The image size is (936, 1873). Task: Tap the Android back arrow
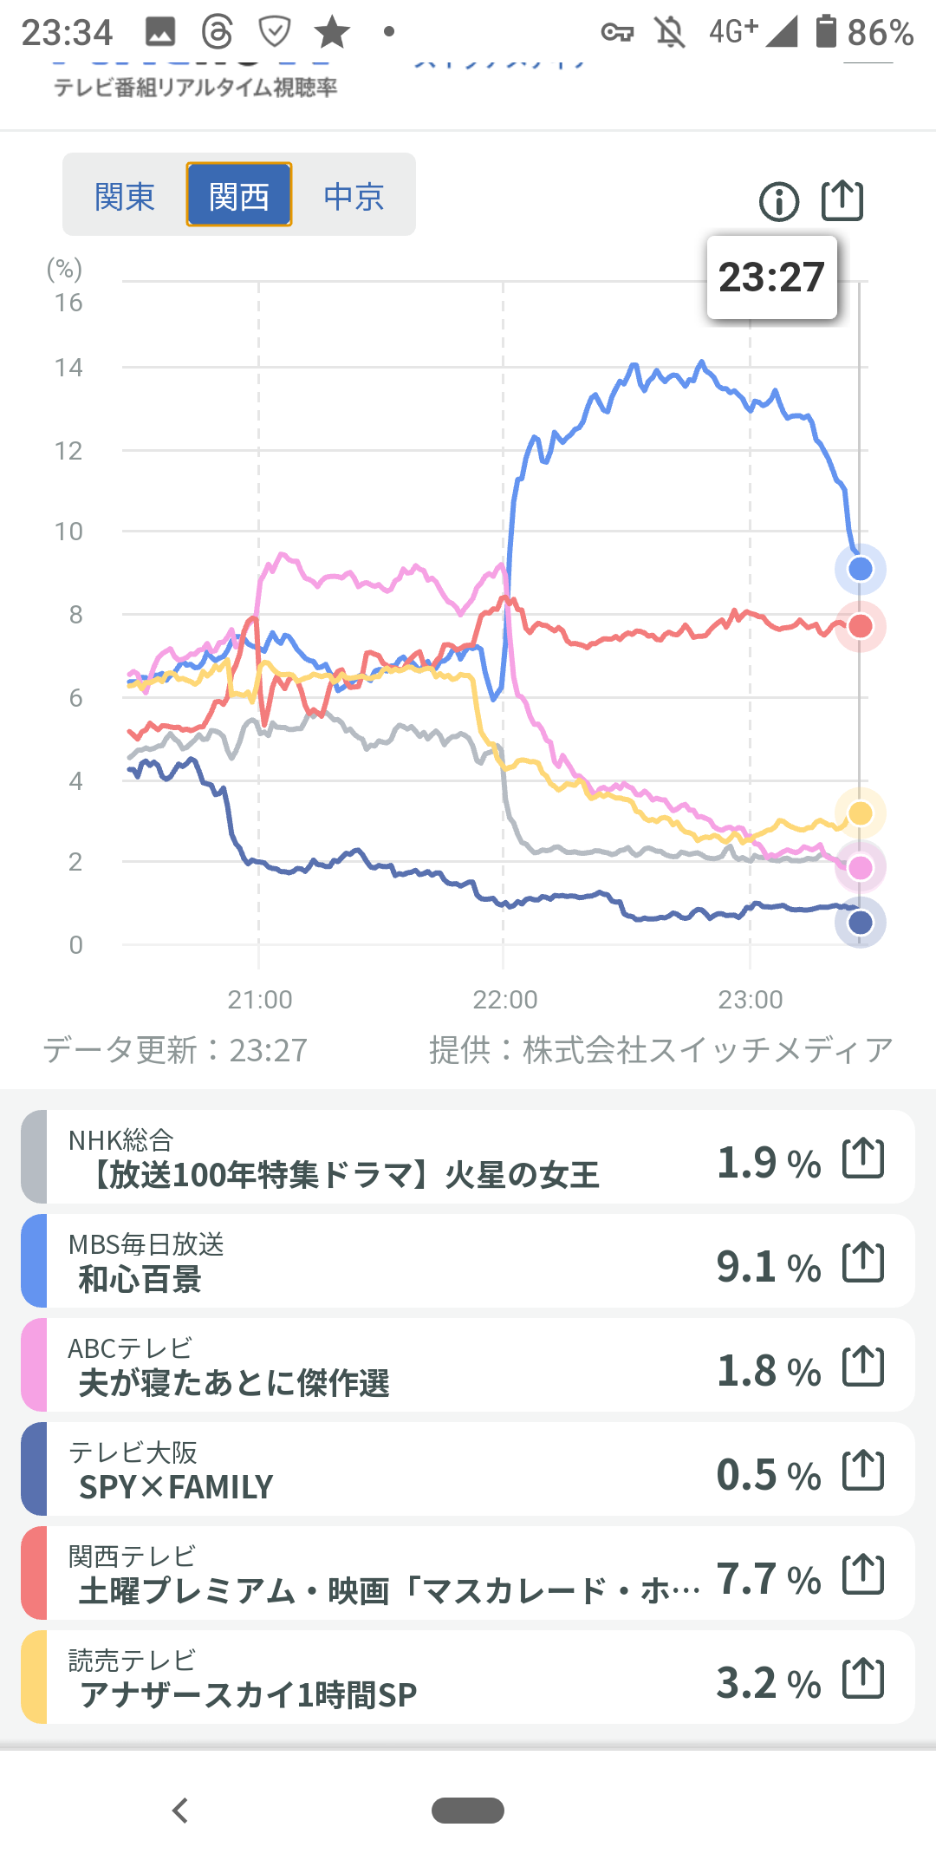180,1811
